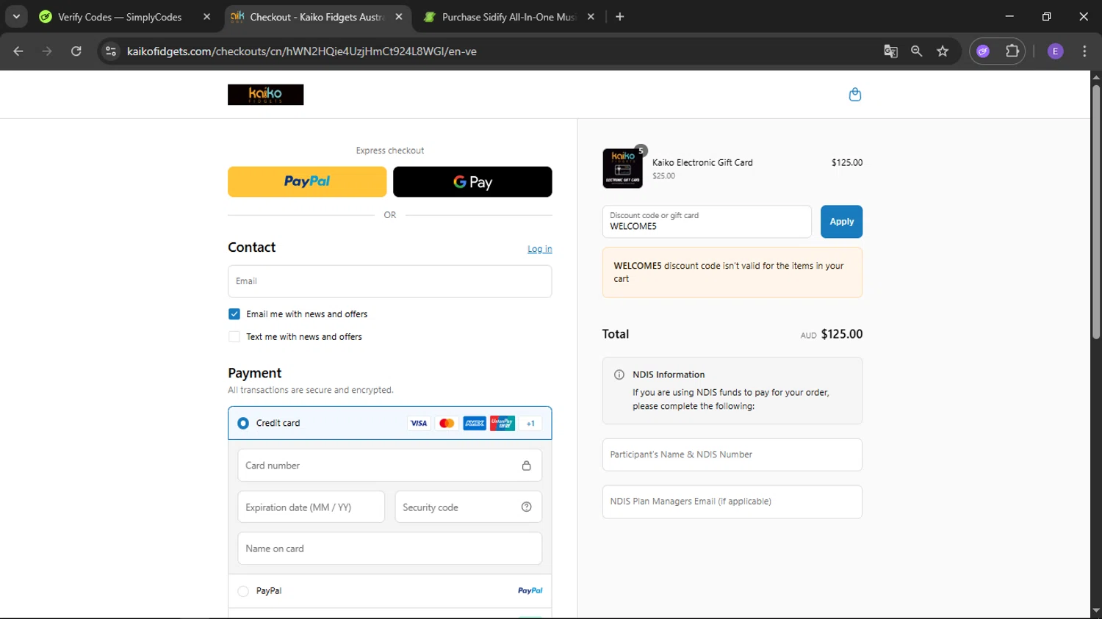Open the profile avatar E
Screen dimensions: 1102x619
tap(1055, 51)
